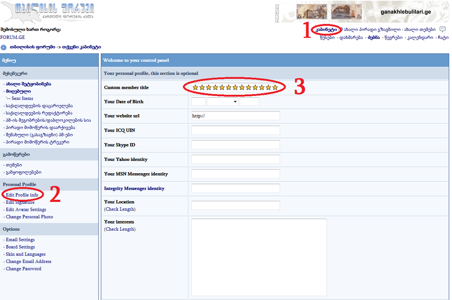Open Email Settings option
The height and width of the screenshot is (300, 452).
click(x=20, y=240)
